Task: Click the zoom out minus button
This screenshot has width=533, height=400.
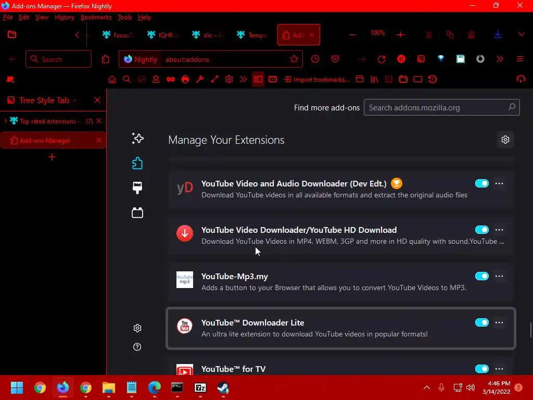Action: click(x=352, y=34)
